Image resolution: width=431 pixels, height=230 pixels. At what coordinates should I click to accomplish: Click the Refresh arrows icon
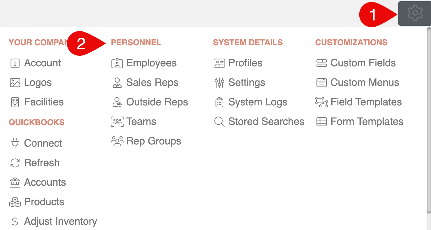pos(15,163)
